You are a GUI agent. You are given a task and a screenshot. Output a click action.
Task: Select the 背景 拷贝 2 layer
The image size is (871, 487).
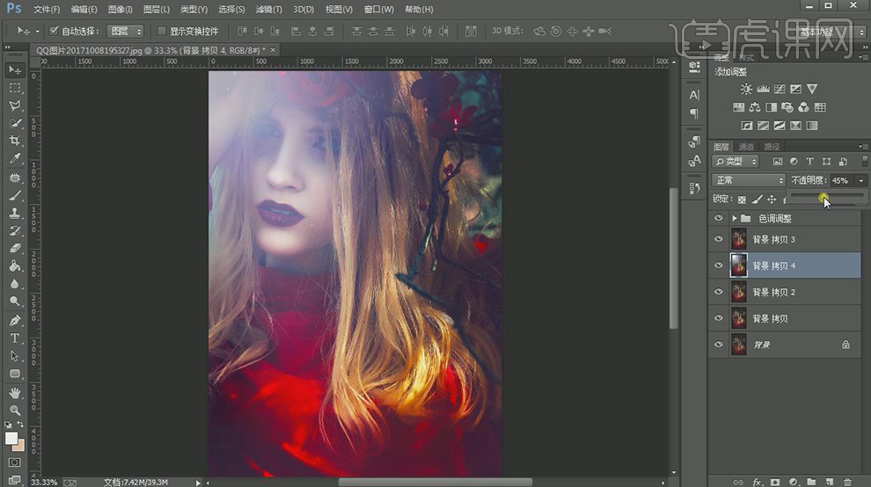point(774,292)
